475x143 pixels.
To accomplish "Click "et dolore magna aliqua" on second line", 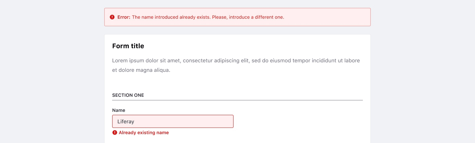I will click(x=141, y=70).
